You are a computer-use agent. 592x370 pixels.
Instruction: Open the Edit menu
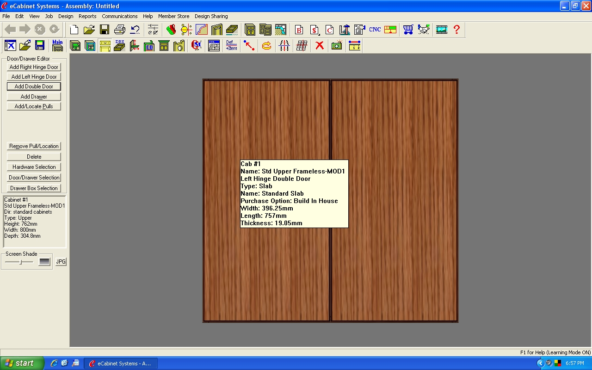pyautogui.click(x=19, y=16)
